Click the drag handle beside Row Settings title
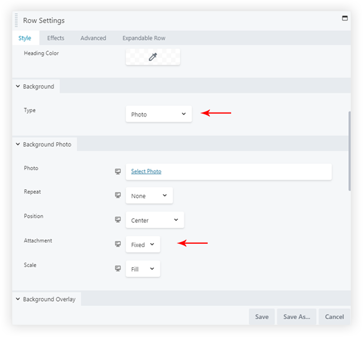363x337 pixels. [x=17, y=20]
